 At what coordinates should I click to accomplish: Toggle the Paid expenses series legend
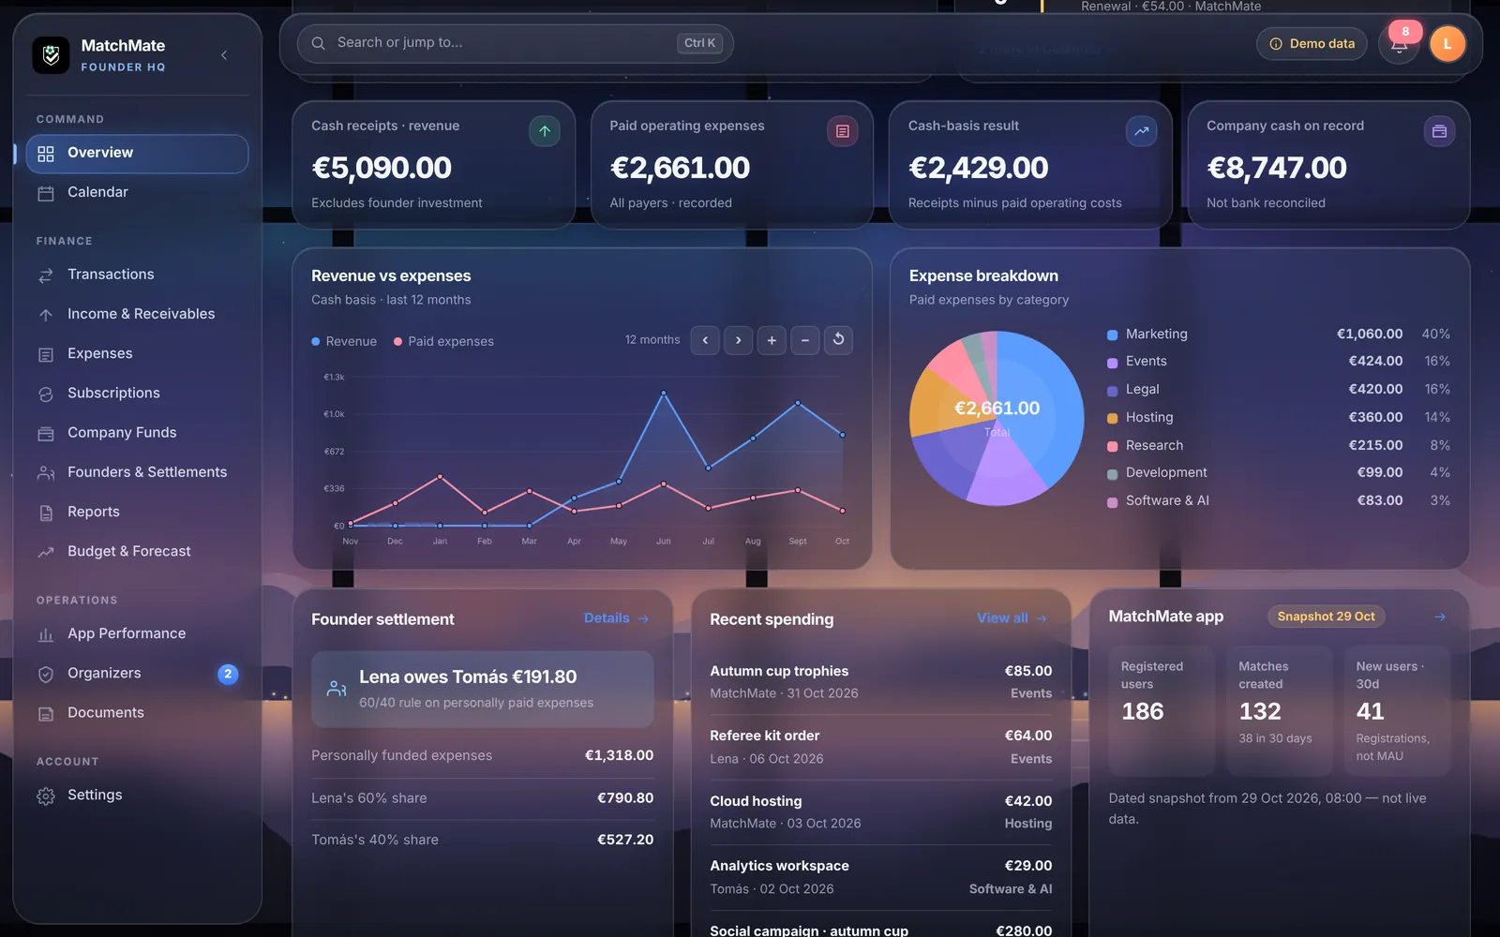pos(443,342)
